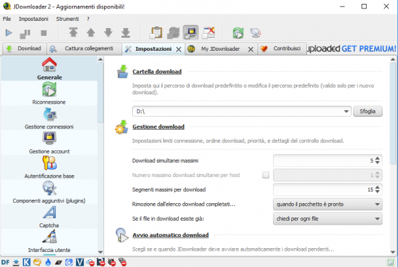Toggle silent mode window icon with red X
The height and width of the screenshot is (267, 398).
pos(208,33)
